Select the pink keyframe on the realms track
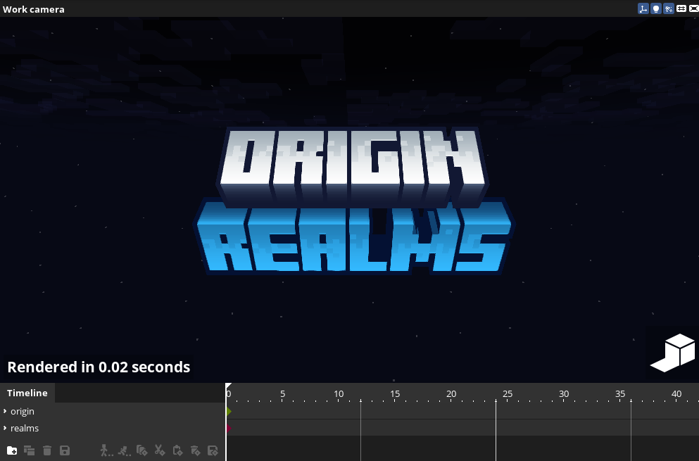699x461 pixels. pyautogui.click(x=229, y=428)
